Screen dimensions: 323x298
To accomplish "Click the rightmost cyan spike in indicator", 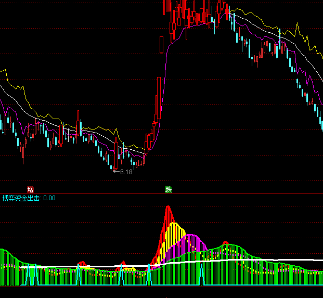I will pos(203,276).
